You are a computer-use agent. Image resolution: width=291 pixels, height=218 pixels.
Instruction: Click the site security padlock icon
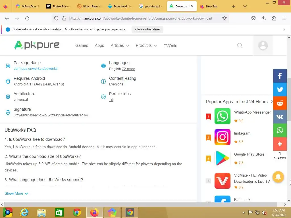pyautogui.click(x=64, y=18)
